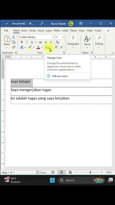Switch to the Draw tab

point(33,30)
